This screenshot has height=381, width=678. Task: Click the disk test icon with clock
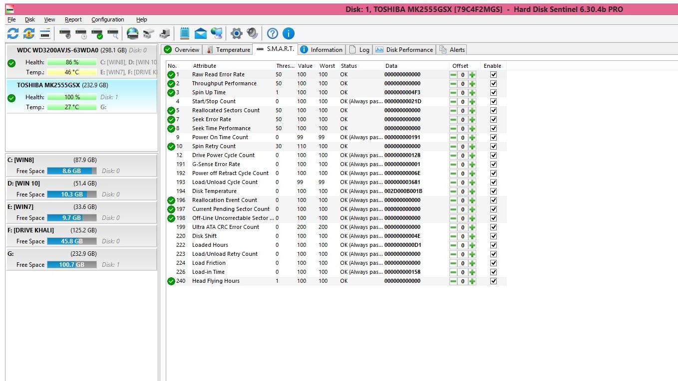(81, 33)
